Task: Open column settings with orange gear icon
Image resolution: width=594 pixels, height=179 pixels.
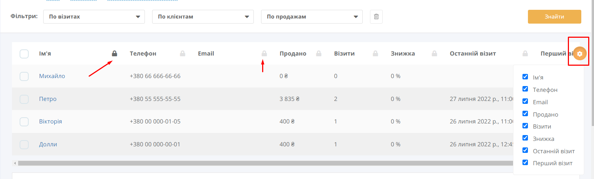Action: (x=579, y=54)
